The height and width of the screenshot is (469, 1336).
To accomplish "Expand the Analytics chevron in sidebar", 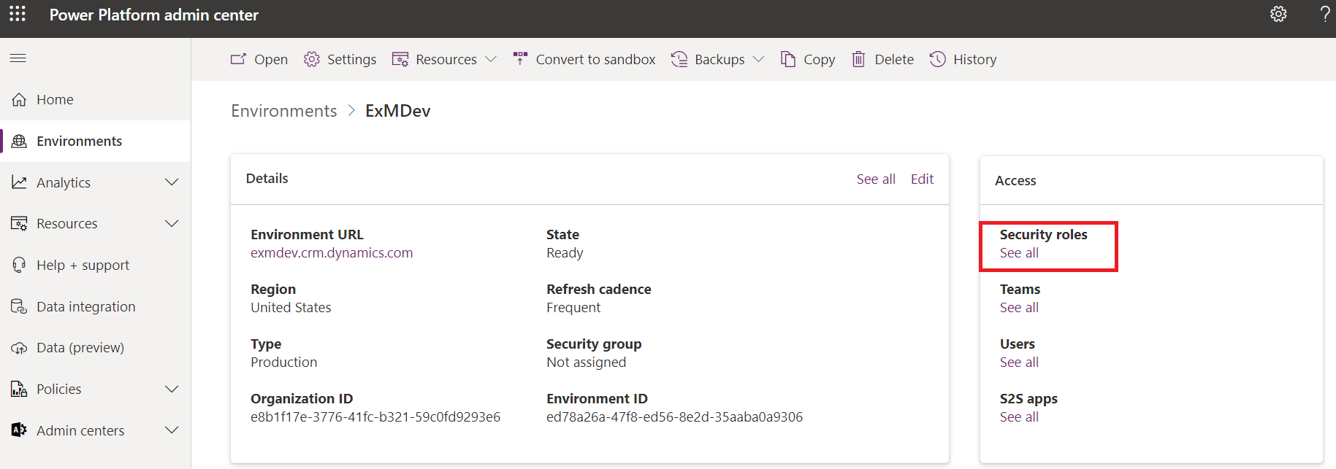I will (172, 182).
